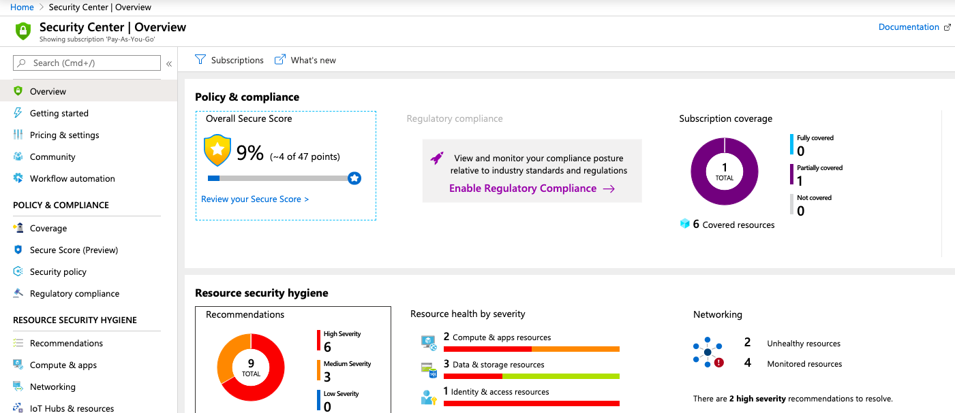Click Enable Regulatory Compliance link
The image size is (955, 413).
click(532, 188)
